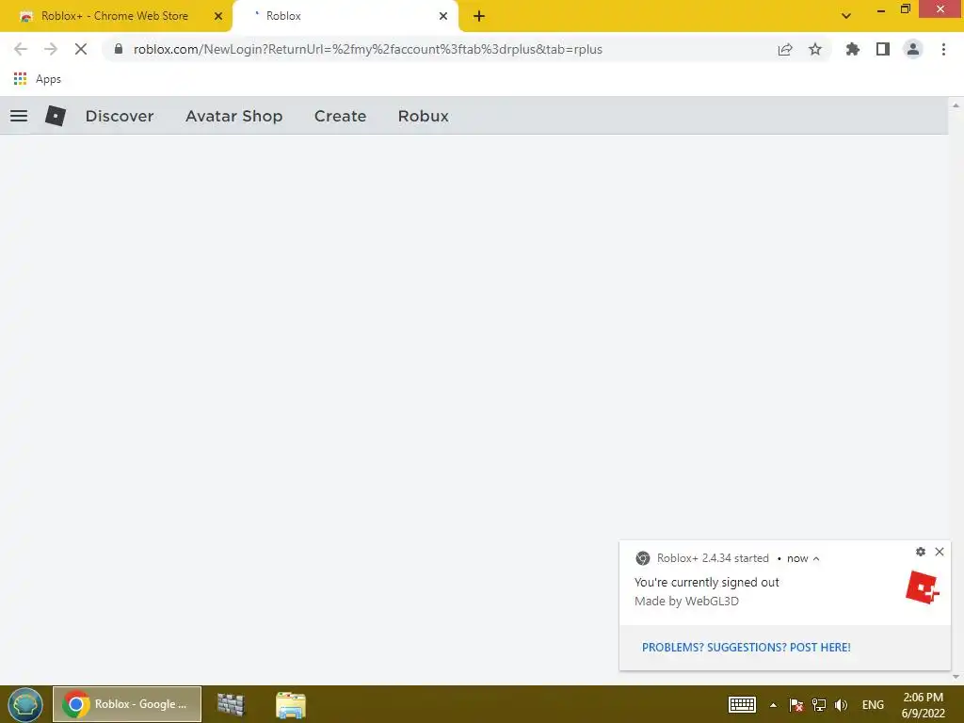Click page scrollbar up arrow

[x=956, y=105]
